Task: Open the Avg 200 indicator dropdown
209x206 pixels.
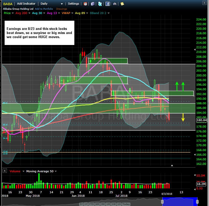Action: pos(29,13)
